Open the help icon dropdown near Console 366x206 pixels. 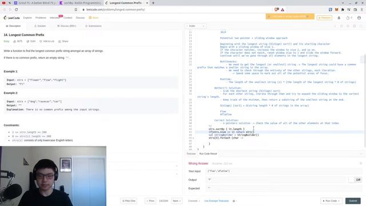click(234, 201)
